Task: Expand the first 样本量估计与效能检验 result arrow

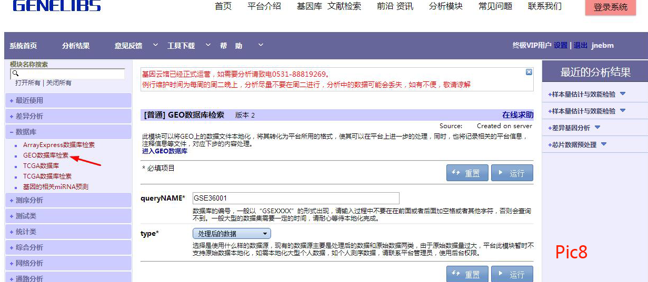Action: [x=623, y=94]
